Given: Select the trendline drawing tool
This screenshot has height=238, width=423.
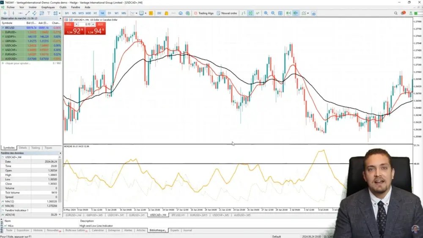Looking at the screenshot, I should [x=27, y=13].
